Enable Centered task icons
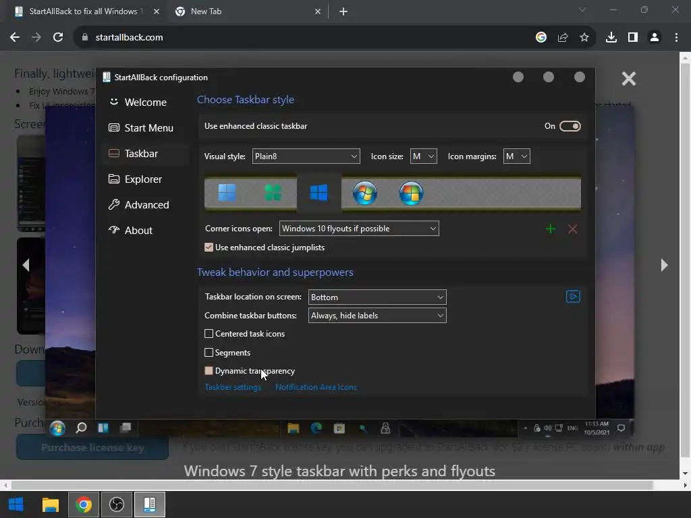The height and width of the screenshot is (518, 691). (209, 334)
